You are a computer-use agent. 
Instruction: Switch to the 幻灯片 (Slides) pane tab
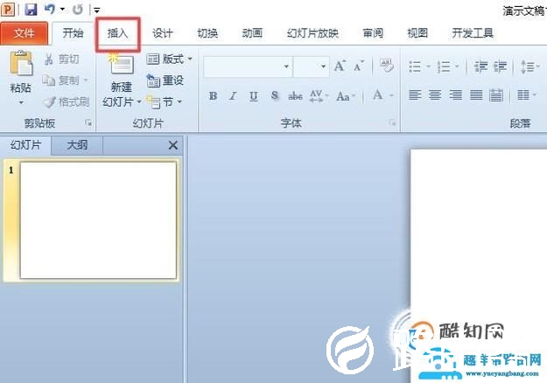[x=25, y=145]
